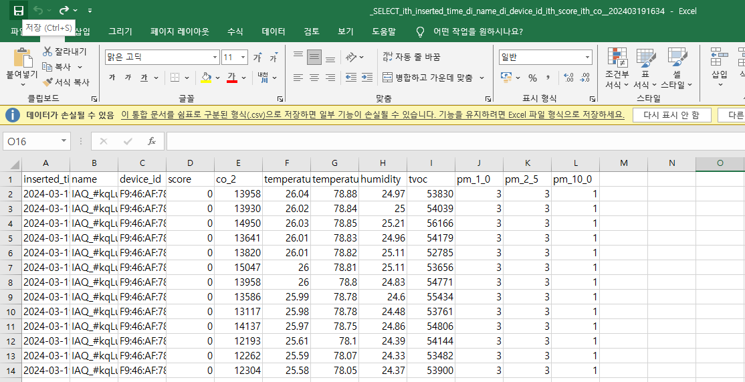745x382 pixels.
Task: Toggle middle vertical alignment button
Action: coord(314,58)
